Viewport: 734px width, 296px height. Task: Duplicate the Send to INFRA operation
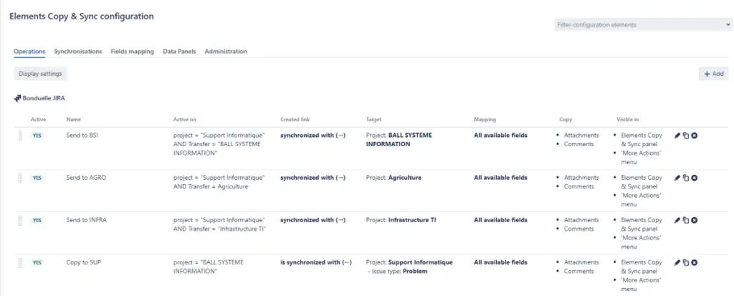click(686, 220)
